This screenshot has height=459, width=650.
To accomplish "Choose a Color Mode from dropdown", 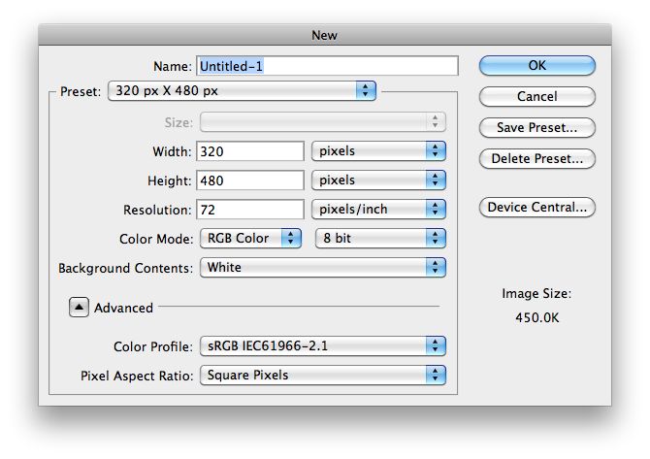I will coord(250,238).
